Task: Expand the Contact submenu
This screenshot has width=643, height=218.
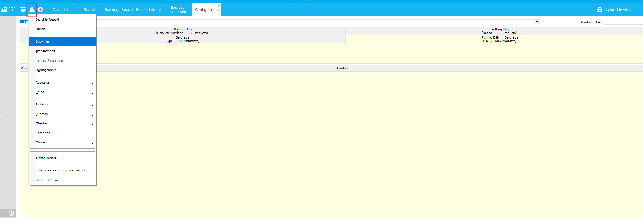Action: pyautogui.click(x=62, y=142)
